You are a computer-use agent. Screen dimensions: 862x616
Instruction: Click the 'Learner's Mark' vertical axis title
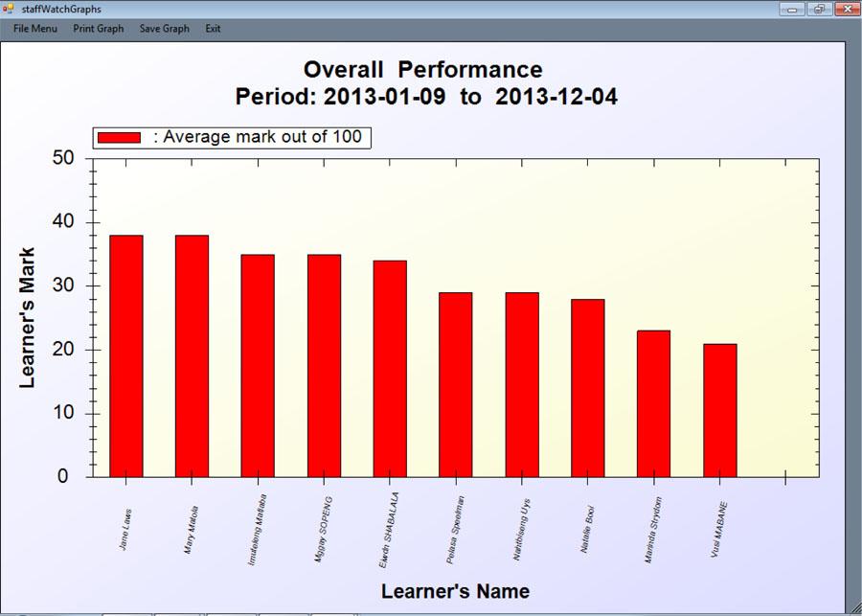coord(27,318)
